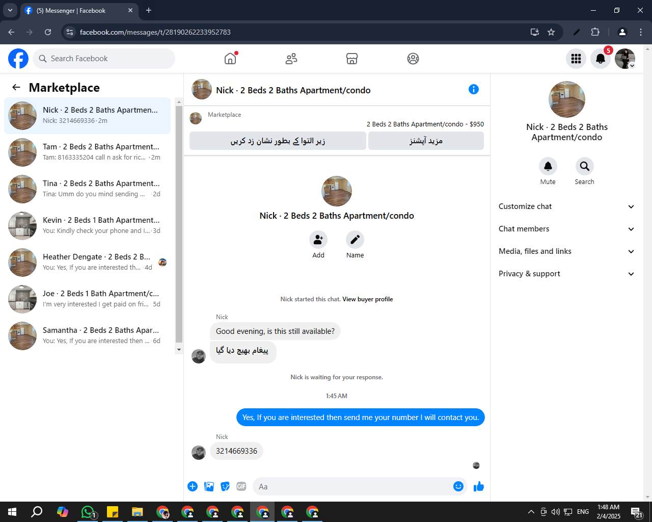This screenshot has height=522, width=652.
Task: Open the Facebook menu grid icon
Action: [576, 59]
